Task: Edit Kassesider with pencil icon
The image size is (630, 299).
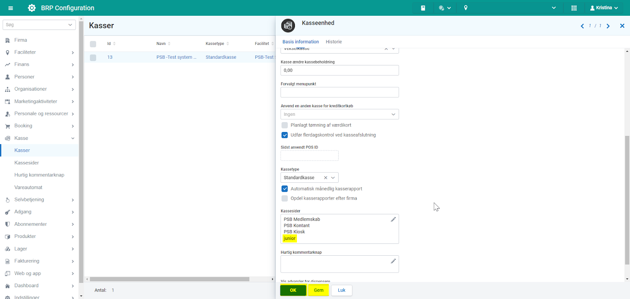Action: pyautogui.click(x=393, y=219)
